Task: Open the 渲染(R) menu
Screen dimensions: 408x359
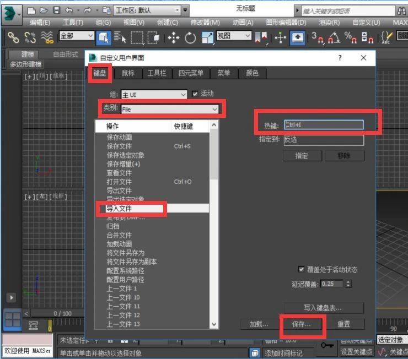Action: pos(329,23)
